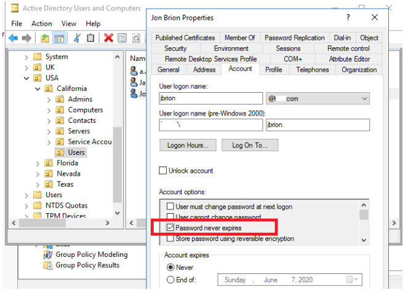Image resolution: width=416 pixels, height=290 pixels.
Task: Go up one level using folder arrow icon
Action: click(x=45, y=38)
